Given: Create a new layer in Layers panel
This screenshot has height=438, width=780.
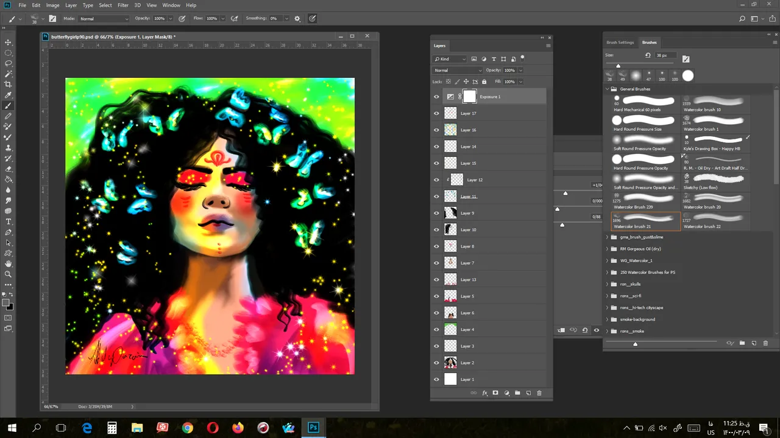Looking at the screenshot, I should [x=528, y=393].
